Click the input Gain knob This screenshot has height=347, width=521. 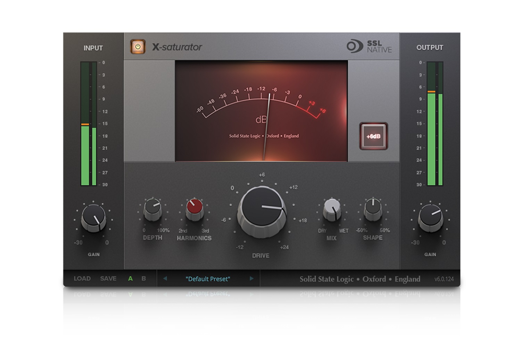pos(93,218)
